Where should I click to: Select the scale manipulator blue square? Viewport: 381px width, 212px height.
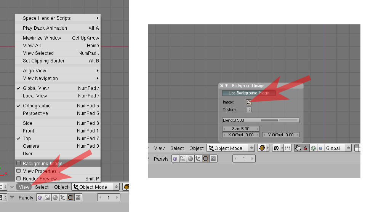320,148
